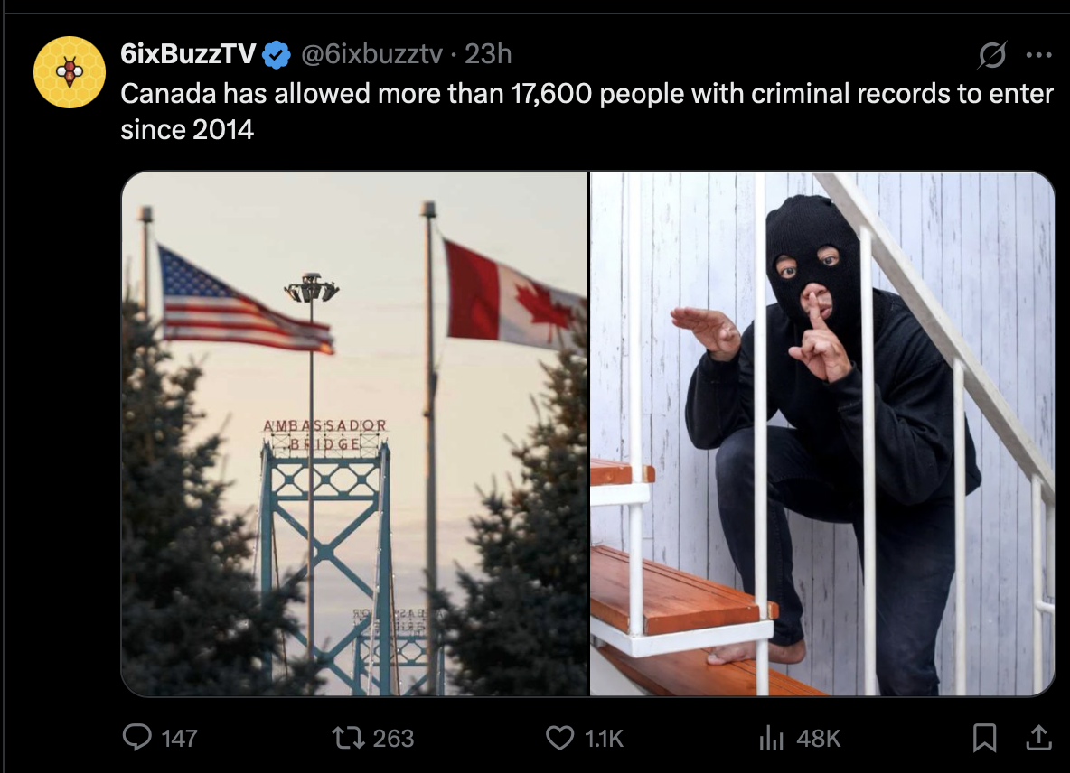This screenshot has height=773, width=1070.
Task: Click the Grok slashed circle icon
Action: point(991,54)
